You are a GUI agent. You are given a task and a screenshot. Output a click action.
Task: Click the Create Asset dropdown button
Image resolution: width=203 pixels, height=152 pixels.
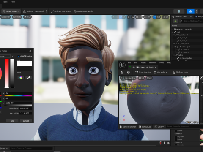point(11,11)
